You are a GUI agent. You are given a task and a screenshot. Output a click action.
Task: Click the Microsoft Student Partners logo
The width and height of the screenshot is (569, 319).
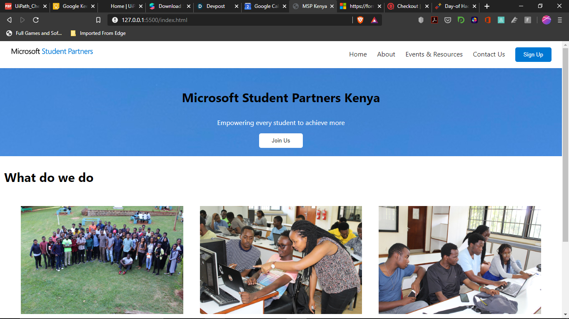coord(52,52)
